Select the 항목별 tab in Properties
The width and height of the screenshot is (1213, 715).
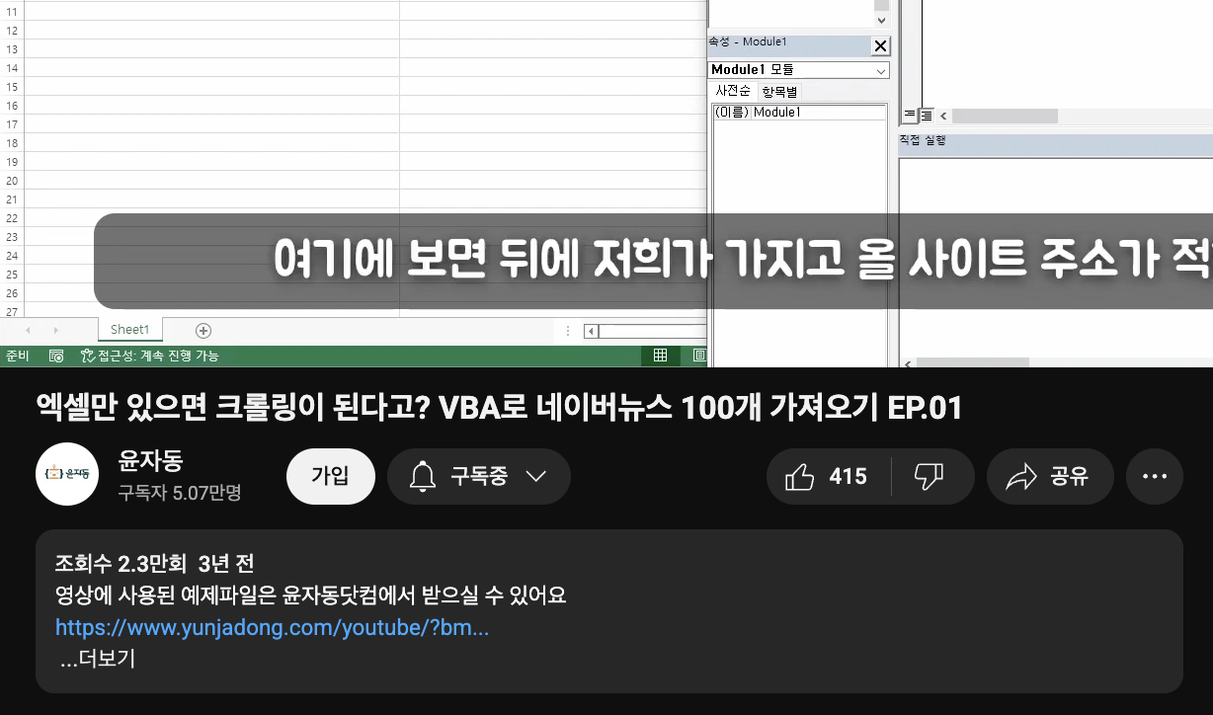tap(779, 91)
